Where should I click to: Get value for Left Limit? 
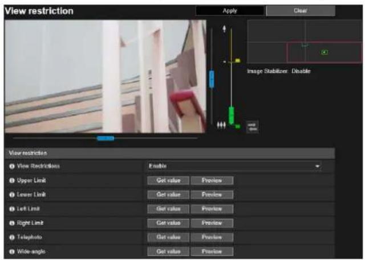click(168, 209)
